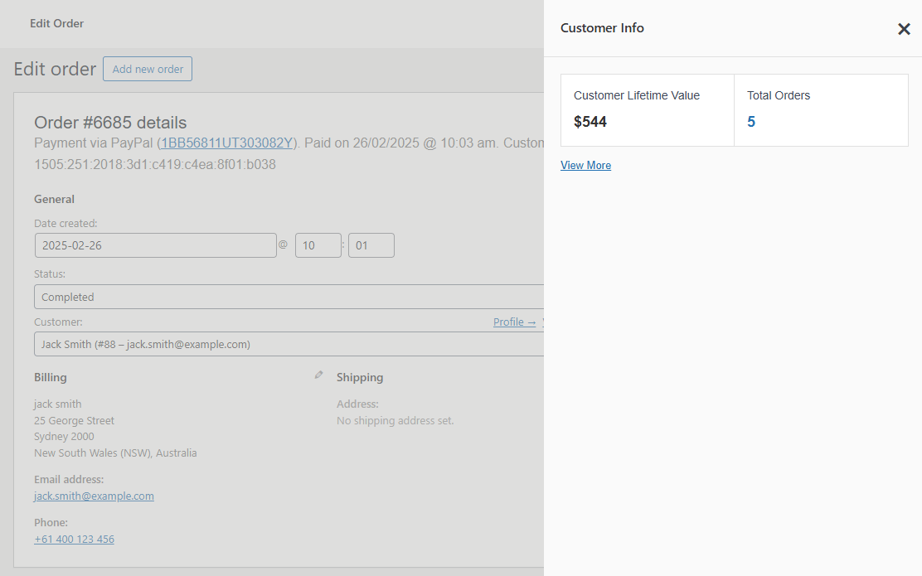Open the customer Profile link
Screen dimensions: 922x576
[515, 322]
